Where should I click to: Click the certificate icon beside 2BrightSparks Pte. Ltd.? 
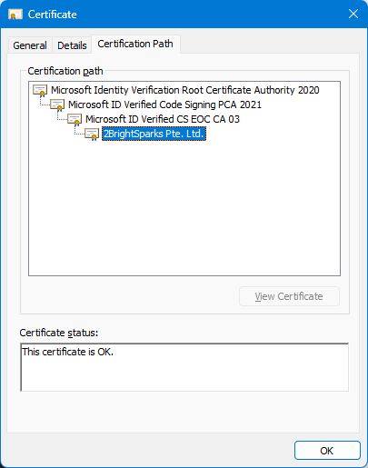[x=92, y=134]
